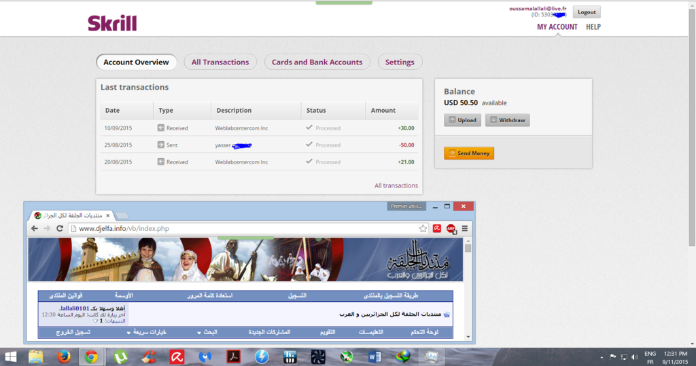The width and height of the screenshot is (696, 366).
Task: Open the control panel link لوحة التحكم
Action: 424,332
